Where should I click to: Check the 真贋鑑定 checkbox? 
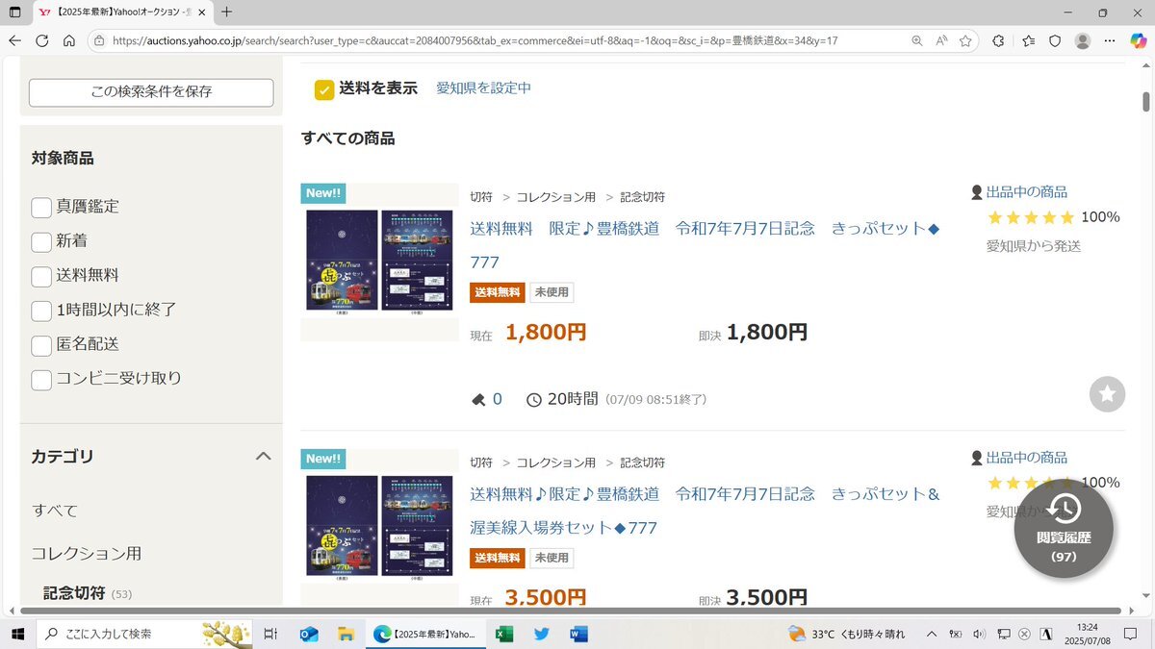tap(41, 208)
